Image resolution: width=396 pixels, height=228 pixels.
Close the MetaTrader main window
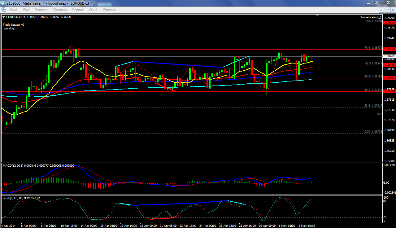(387, 3)
